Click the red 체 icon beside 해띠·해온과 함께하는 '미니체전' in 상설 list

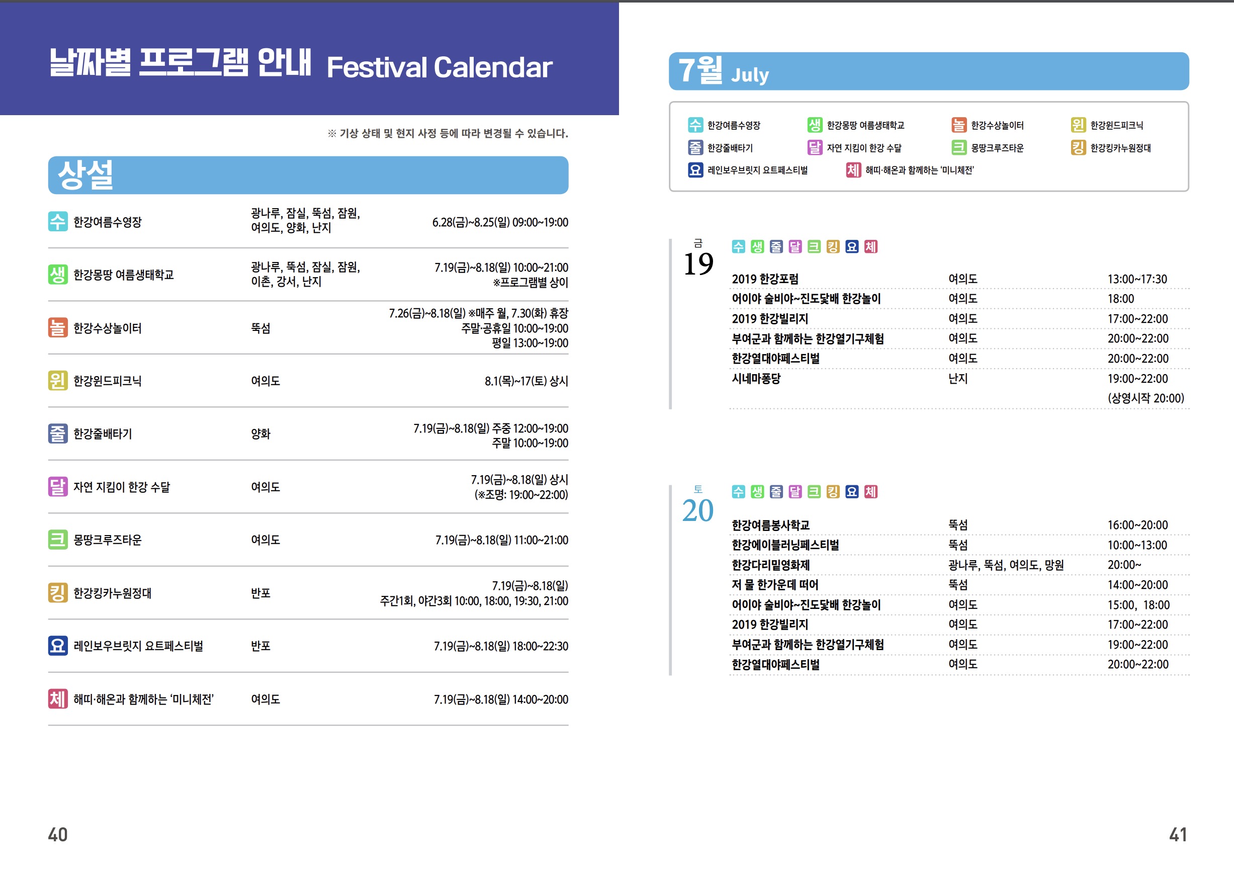[58, 698]
